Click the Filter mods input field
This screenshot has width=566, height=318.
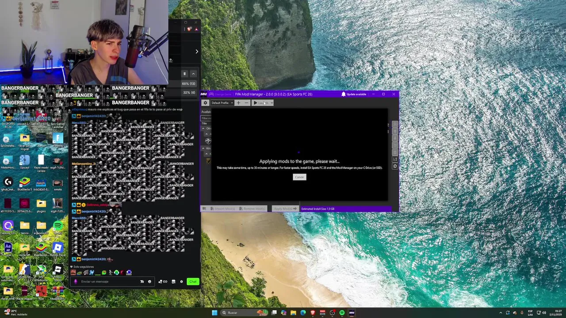pyautogui.click(x=206, y=118)
